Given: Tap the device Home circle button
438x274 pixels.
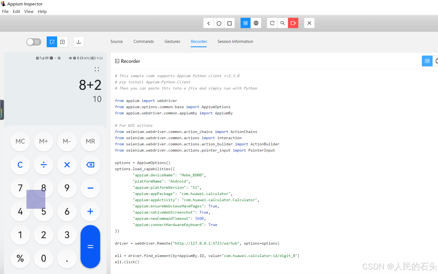Looking at the screenshot, I should pyautogui.click(x=219, y=23).
